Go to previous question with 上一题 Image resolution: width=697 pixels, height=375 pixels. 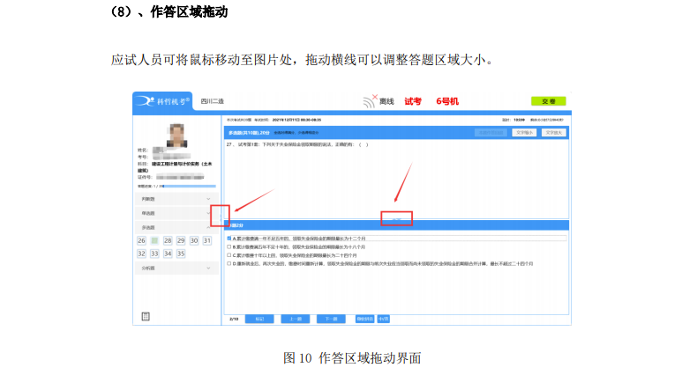coord(296,318)
